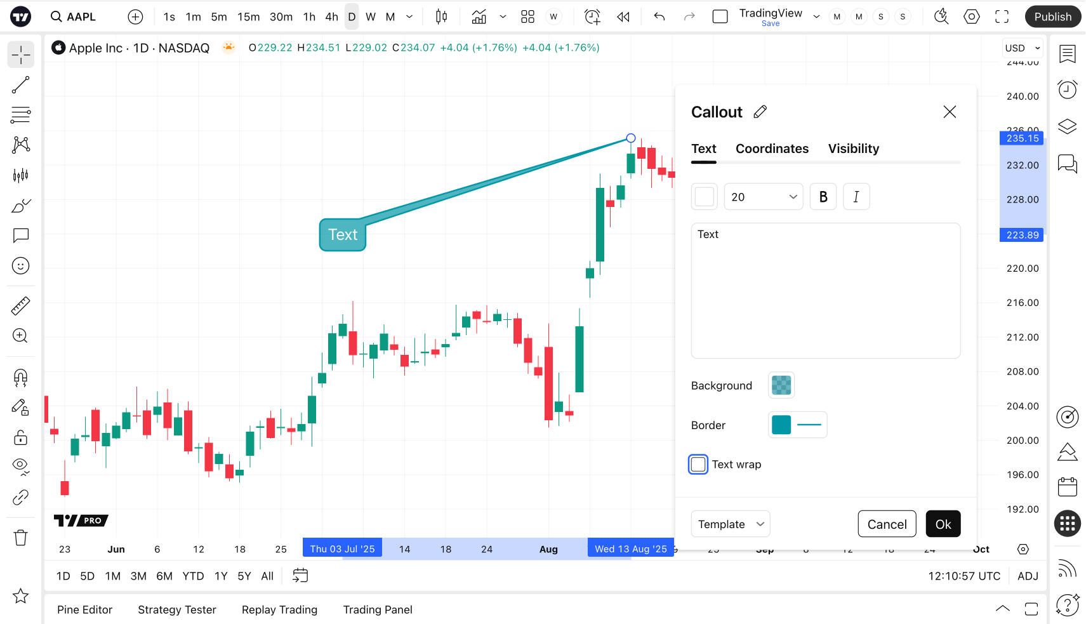Open the font size 20 dropdown
Screen dimensions: 1086x624
tap(764, 197)
